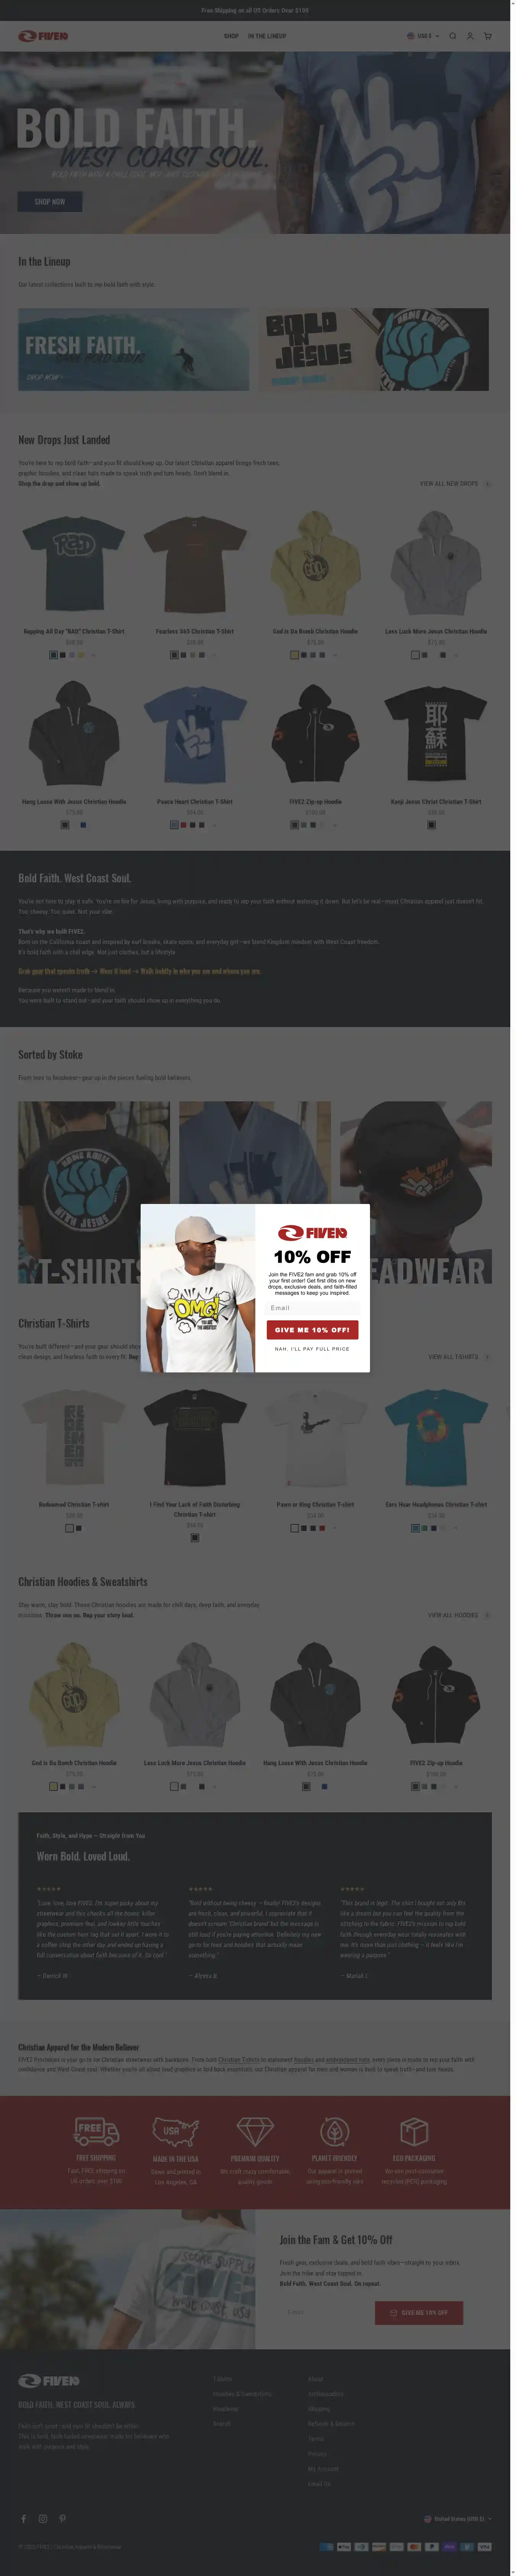Follow the VIEW ALL HOODIES link

[453, 1616]
